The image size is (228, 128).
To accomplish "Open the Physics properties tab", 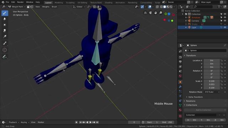I will click(x=180, y=96).
